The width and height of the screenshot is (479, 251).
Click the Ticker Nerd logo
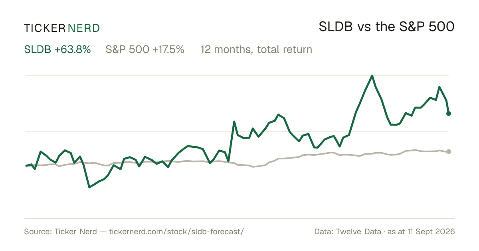[62, 28]
